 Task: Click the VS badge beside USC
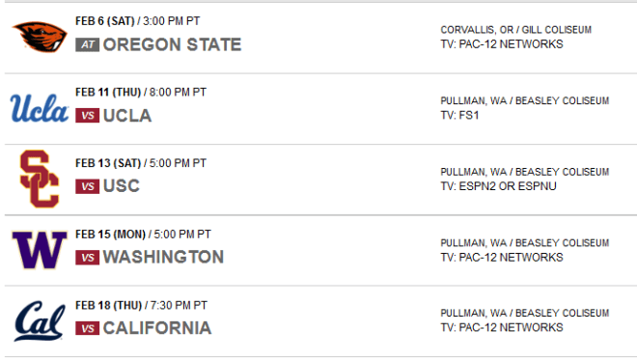87,186
